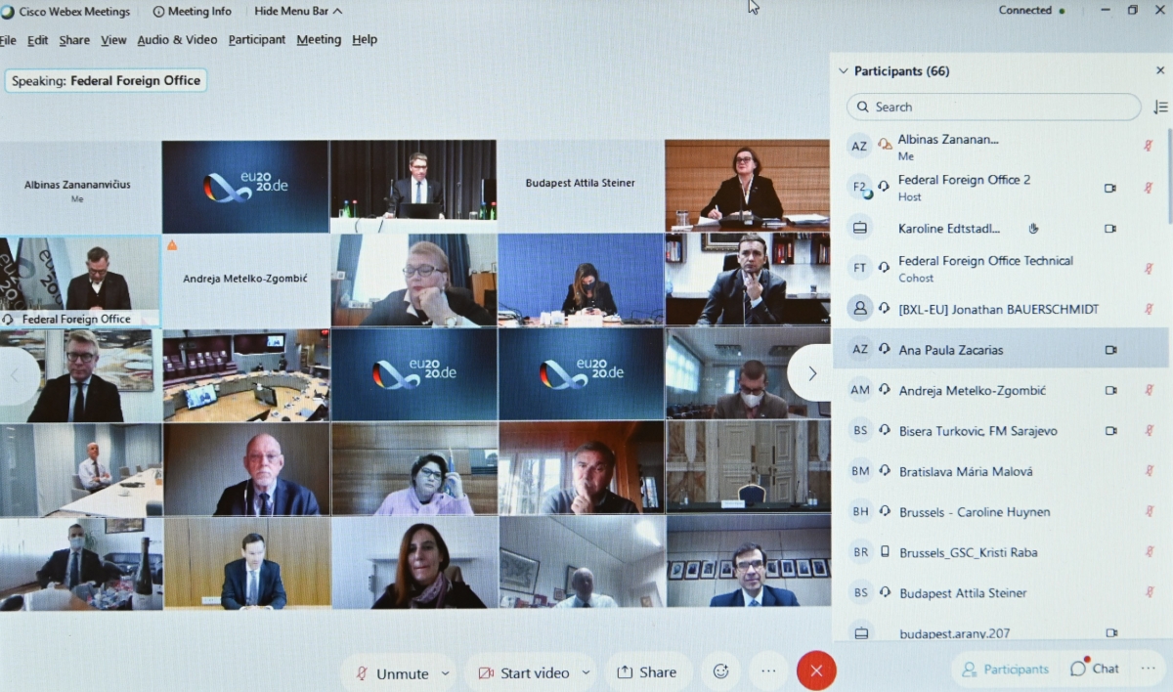Click the person avatar of Jonathan BAUERSCHMIDT
Image resolution: width=1173 pixels, height=692 pixels.
(859, 309)
